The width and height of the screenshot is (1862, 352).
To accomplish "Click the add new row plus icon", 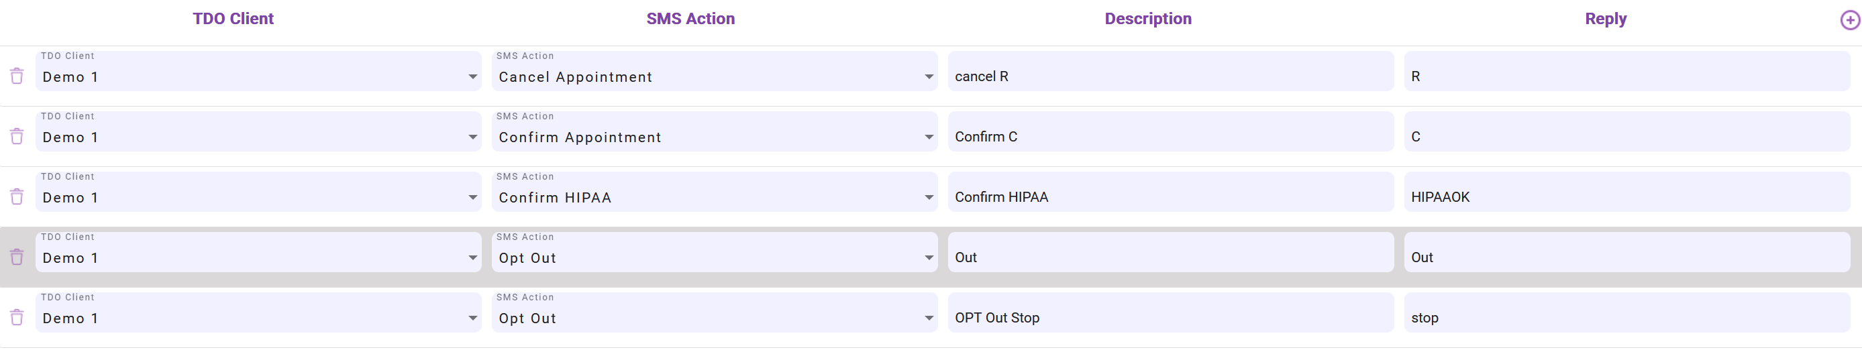I will pos(1849,20).
